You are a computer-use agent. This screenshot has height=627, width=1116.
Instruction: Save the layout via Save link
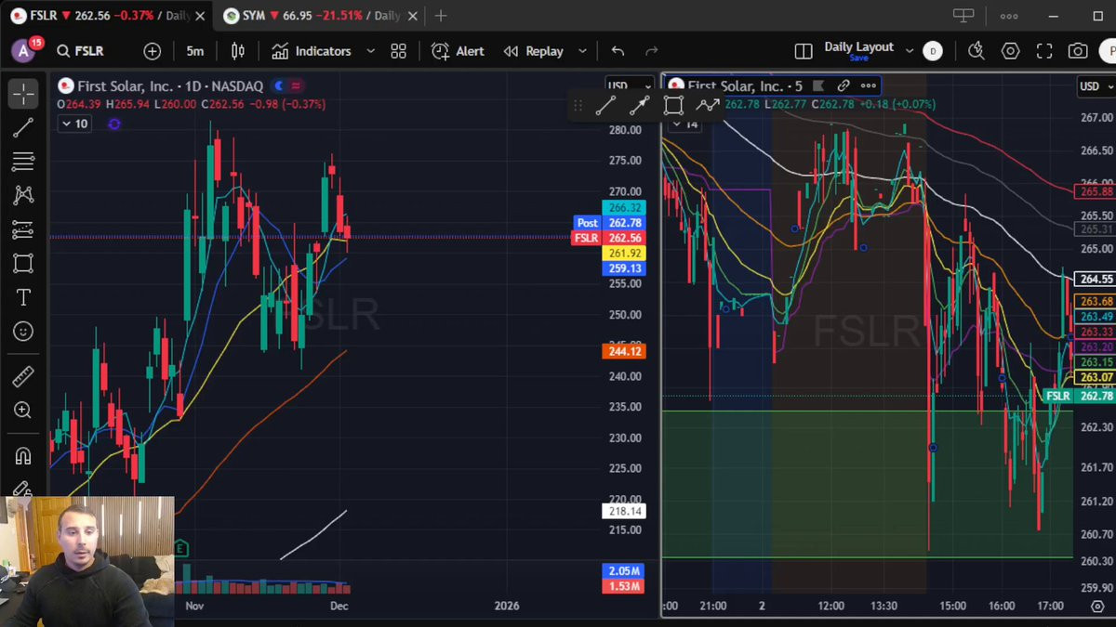(x=858, y=59)
